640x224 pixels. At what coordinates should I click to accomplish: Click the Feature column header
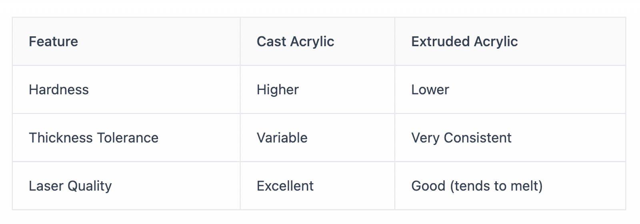coord(126,41)
